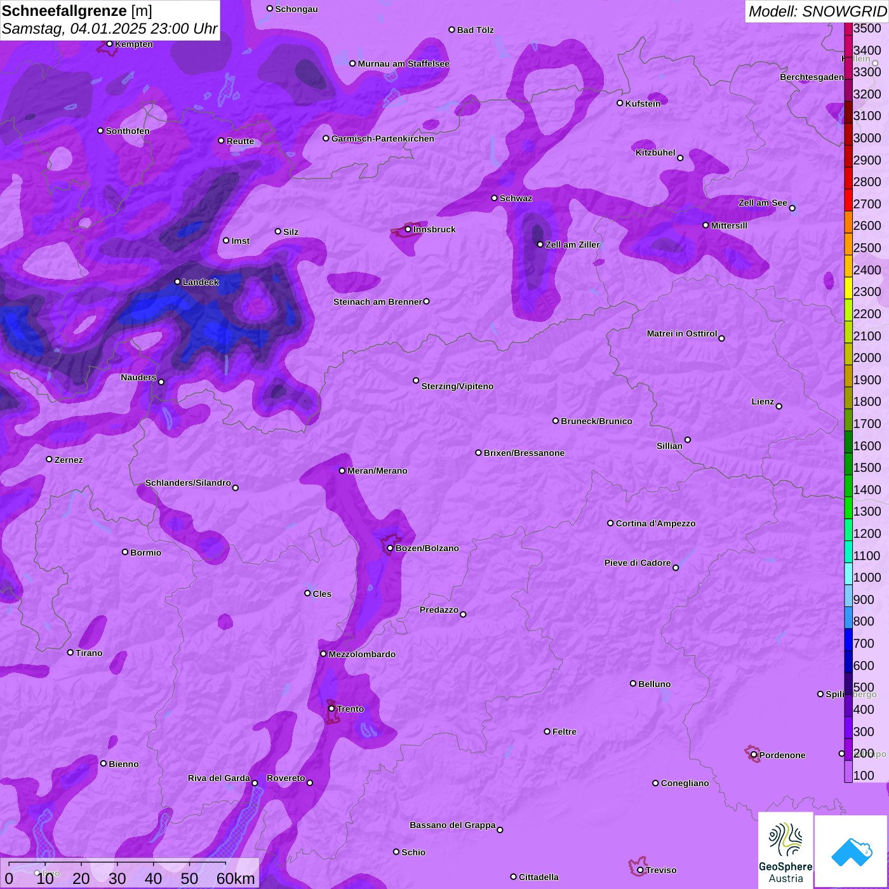The height and width of the screenshot is (889, 889).
Task: Click the "Steinach am Brenner" label
Action: pos(378,302)
